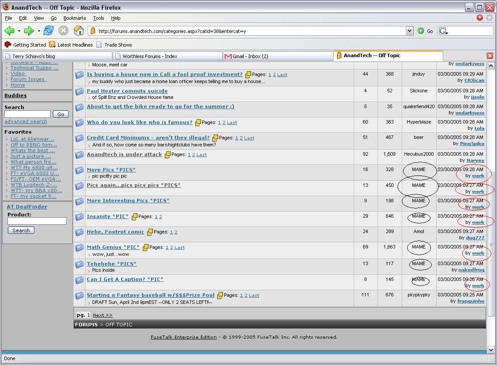Click the Stop loading icon
The width and height of the screenshot is (497, 365).
coord(63,31)
